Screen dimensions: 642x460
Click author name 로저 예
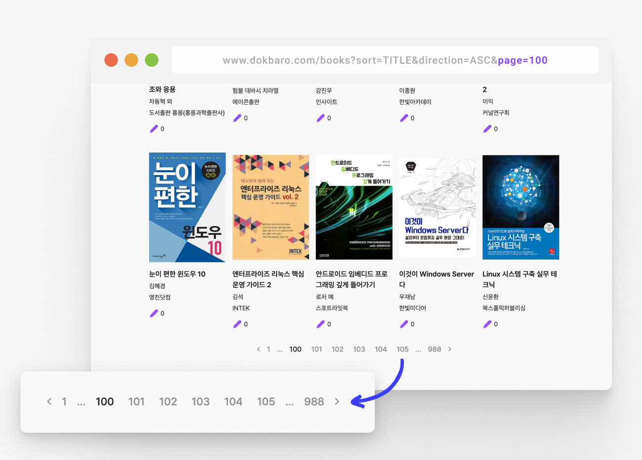[325, 297]
